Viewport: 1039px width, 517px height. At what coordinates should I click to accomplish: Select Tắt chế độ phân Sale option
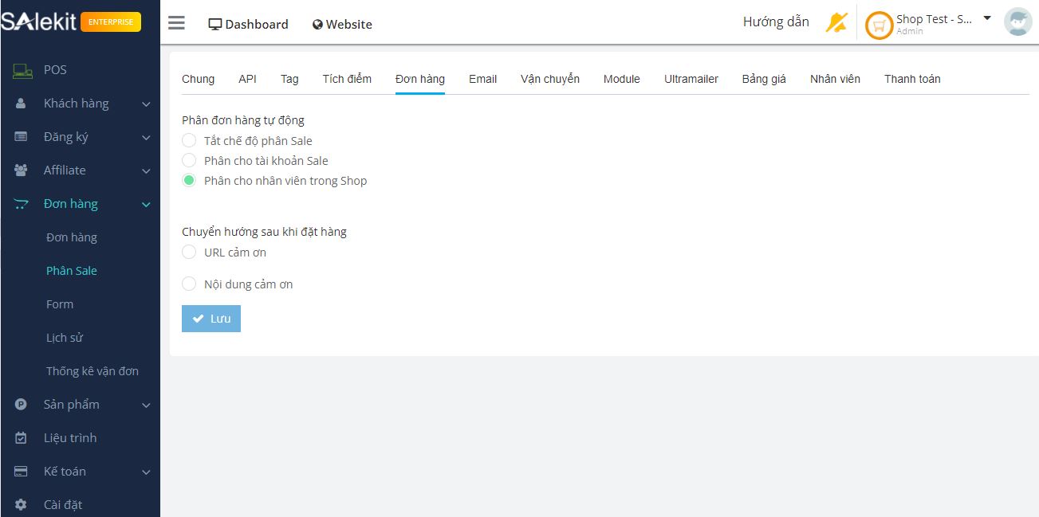point(189,140)
